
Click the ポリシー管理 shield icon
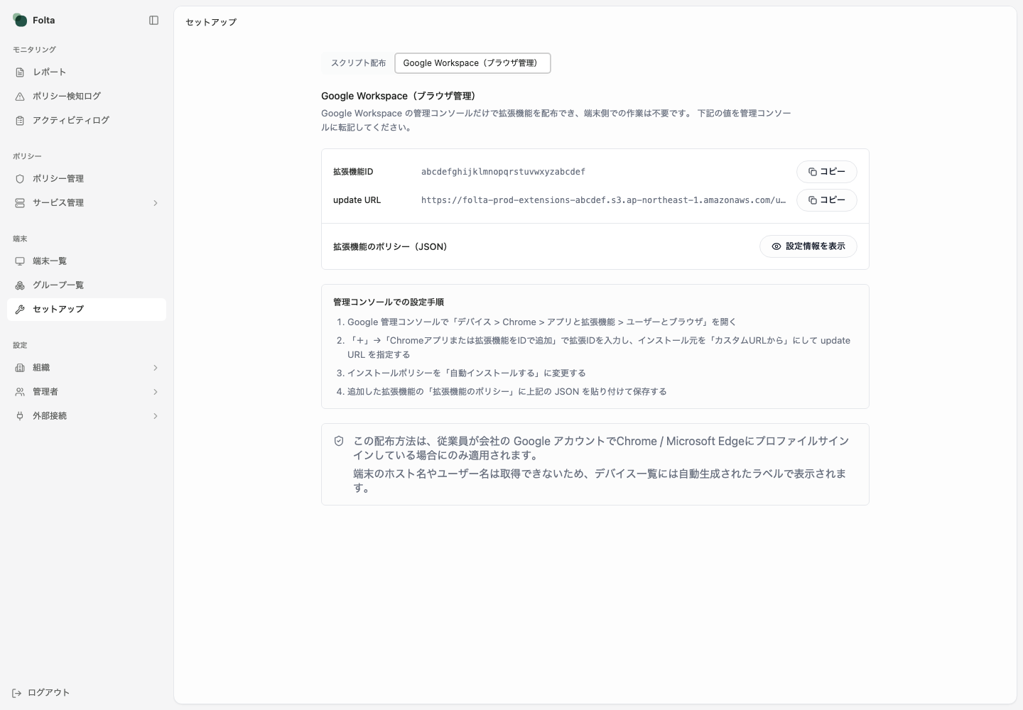point(20,179)
